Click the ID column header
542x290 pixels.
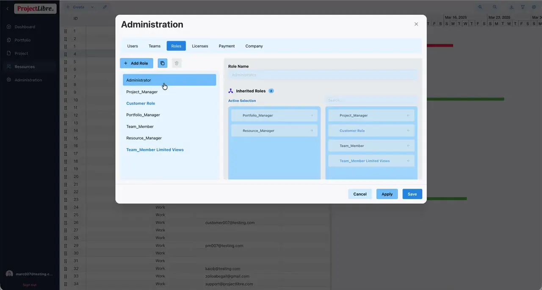[x=75, y=18]
